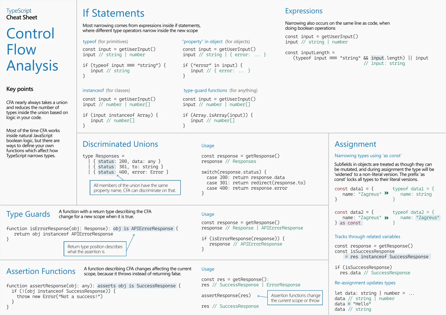Viewport: 446px width, 315px height.
Task: Click the 'Assertion Functions' heading
Action: [41, 271]
